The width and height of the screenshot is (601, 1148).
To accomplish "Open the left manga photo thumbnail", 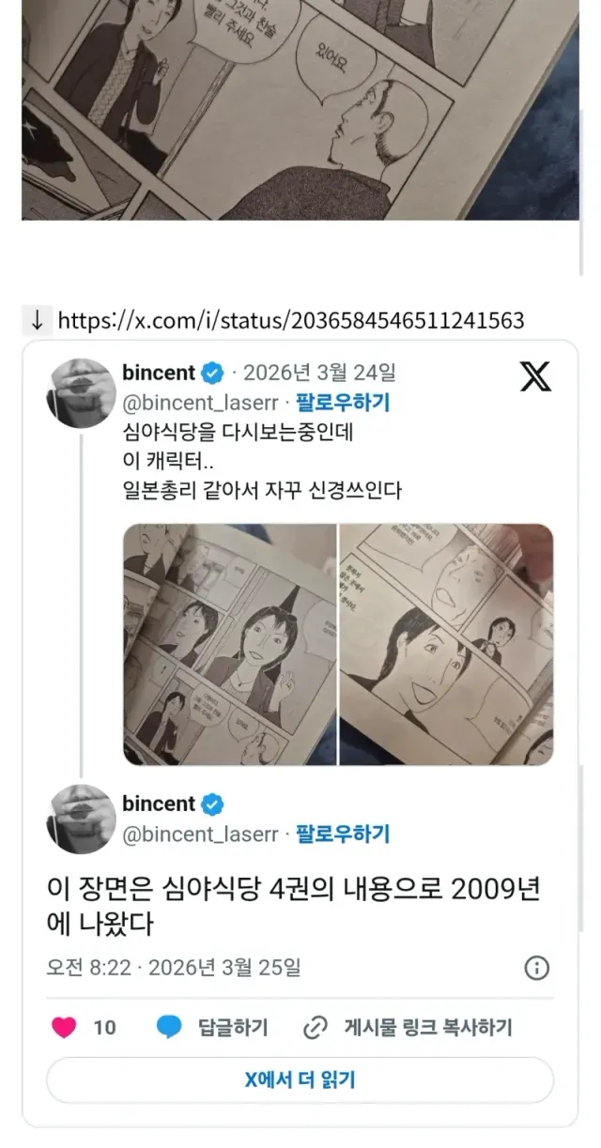I will coord(229,644).
